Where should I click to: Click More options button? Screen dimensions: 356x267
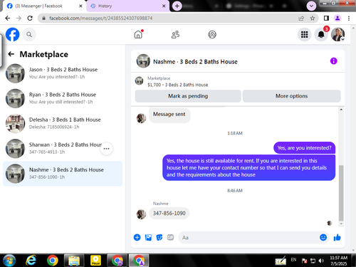(x=291, y=96)
